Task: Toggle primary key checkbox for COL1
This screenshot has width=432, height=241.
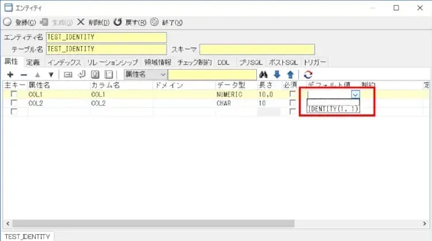Action: click(x=14, y=94)
